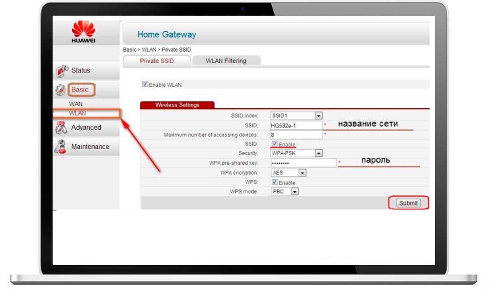This screenshot has height=293, width=493.
Task: Open the WPS mode PBC dropdown
Action: pos(285,191)
